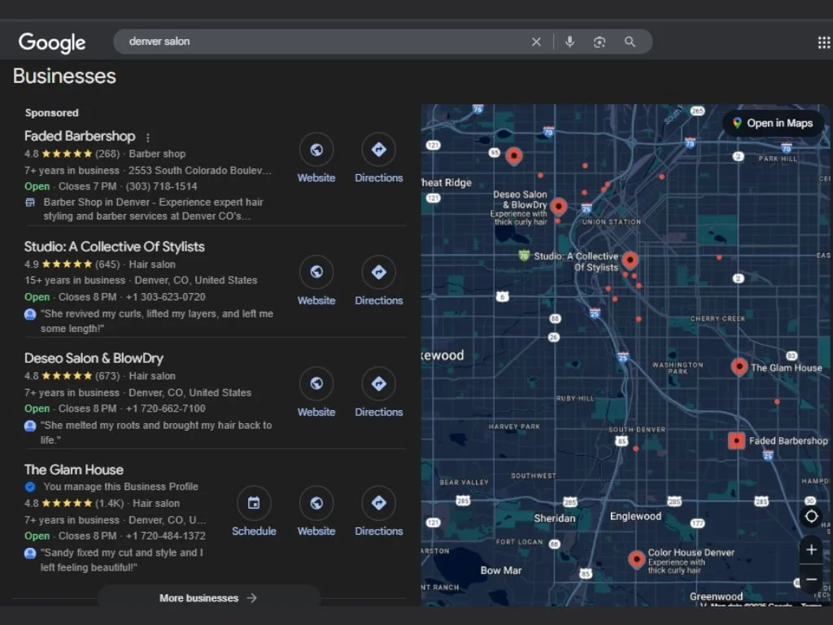Get directions to The Glam House
The height and width of the screenshot is (625, 833).
(379, 503)
